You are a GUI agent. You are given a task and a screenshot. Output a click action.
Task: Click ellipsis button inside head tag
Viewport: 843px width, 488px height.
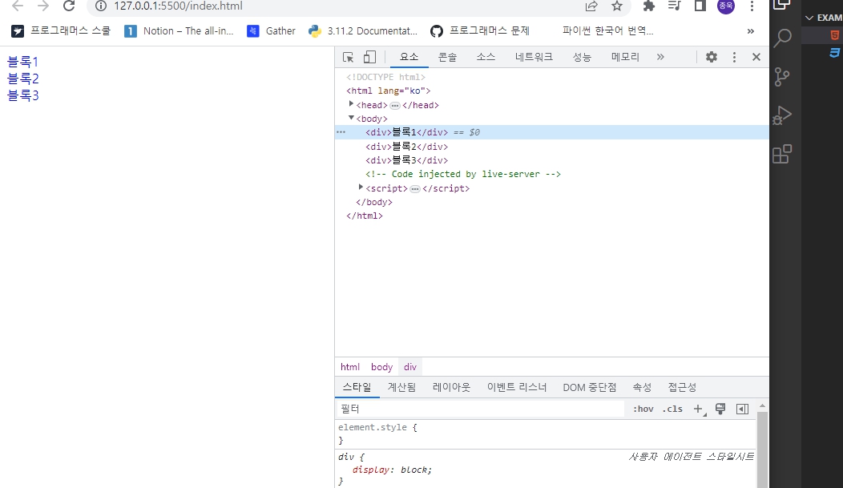coord(395,106)
